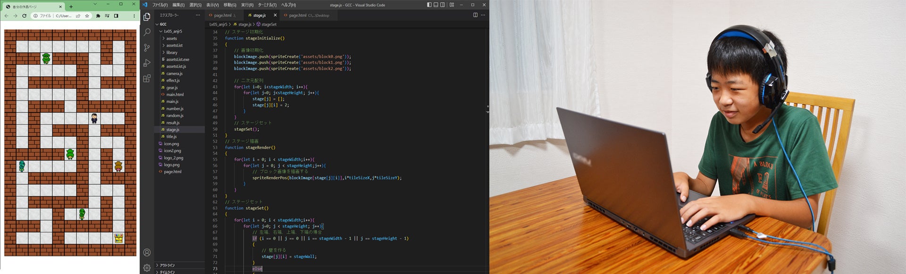Close the stage.js editor tab
The image size is (906, 274).
tap(275, 15)
